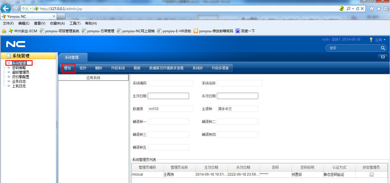390x183 pixels.
Task: Click the 系统锁 toolbar button
Action: (197, 68)
